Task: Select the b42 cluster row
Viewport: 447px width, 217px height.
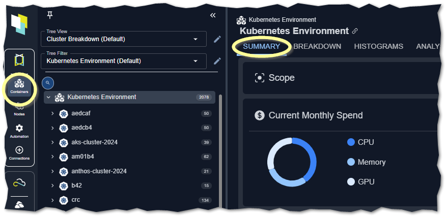Action: (x=129, y=185)
